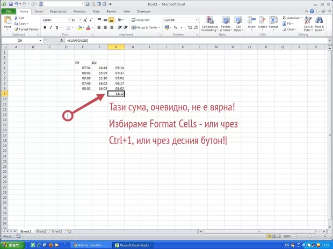Click the Cut scissors icon
This screenshot has width=333, height=249.
(x=16, y=18)
